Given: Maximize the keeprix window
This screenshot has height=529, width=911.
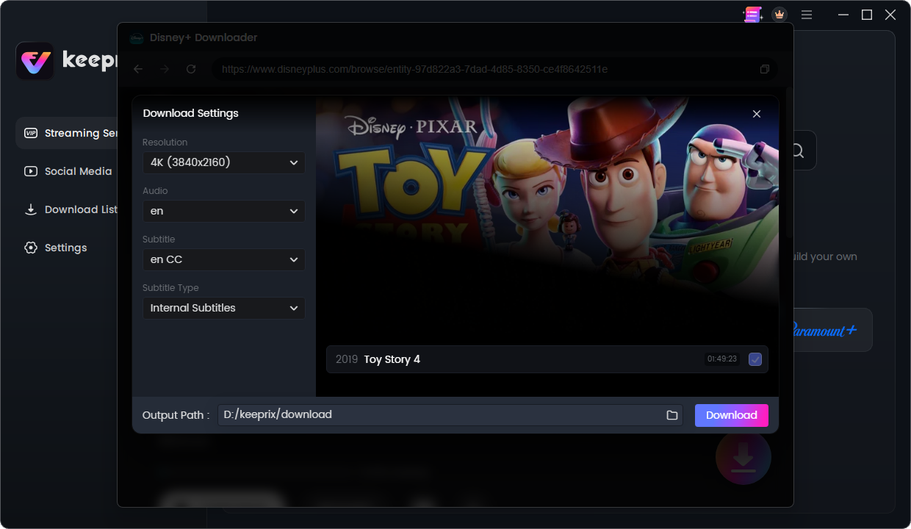Looking at the screenshot, I should [x=867, y=15].
